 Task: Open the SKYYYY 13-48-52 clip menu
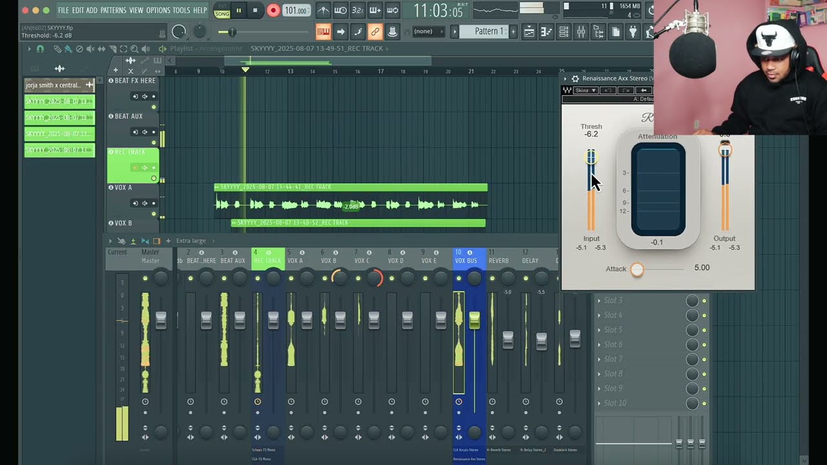[x=235, y=223]
